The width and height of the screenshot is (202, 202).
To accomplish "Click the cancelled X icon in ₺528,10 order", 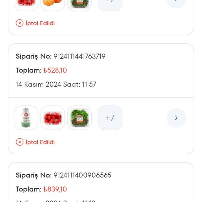I will click(20, 142).
